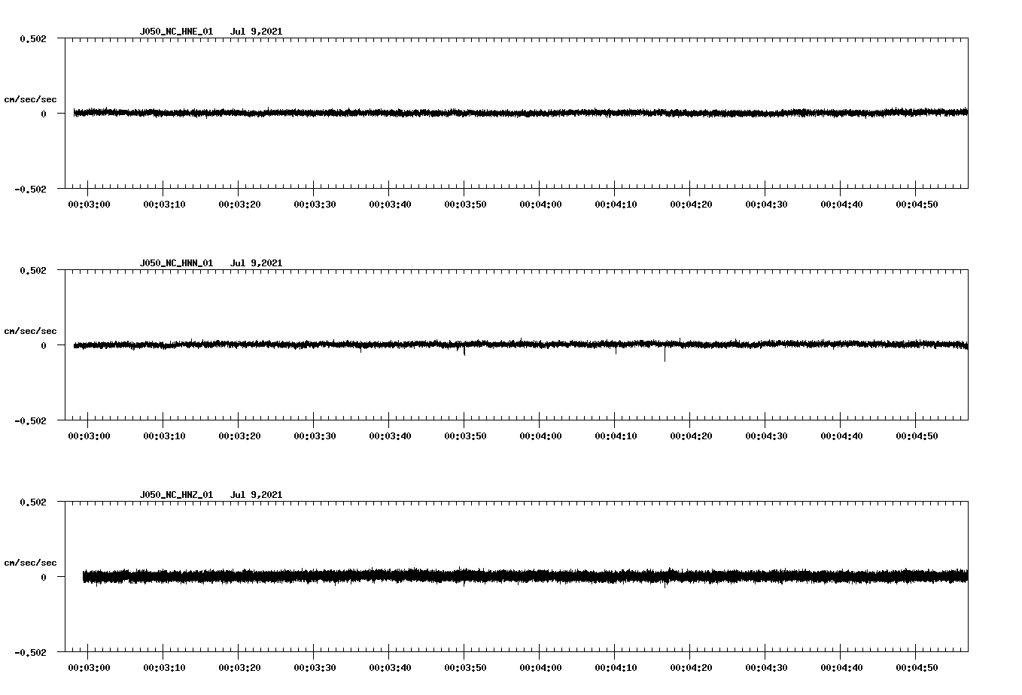This screenshot has height=695, width=1022.
Task: Click the 00:03:50 tick mark on the HNN axis
Action: pyautogui.click(x=464, y=423)
